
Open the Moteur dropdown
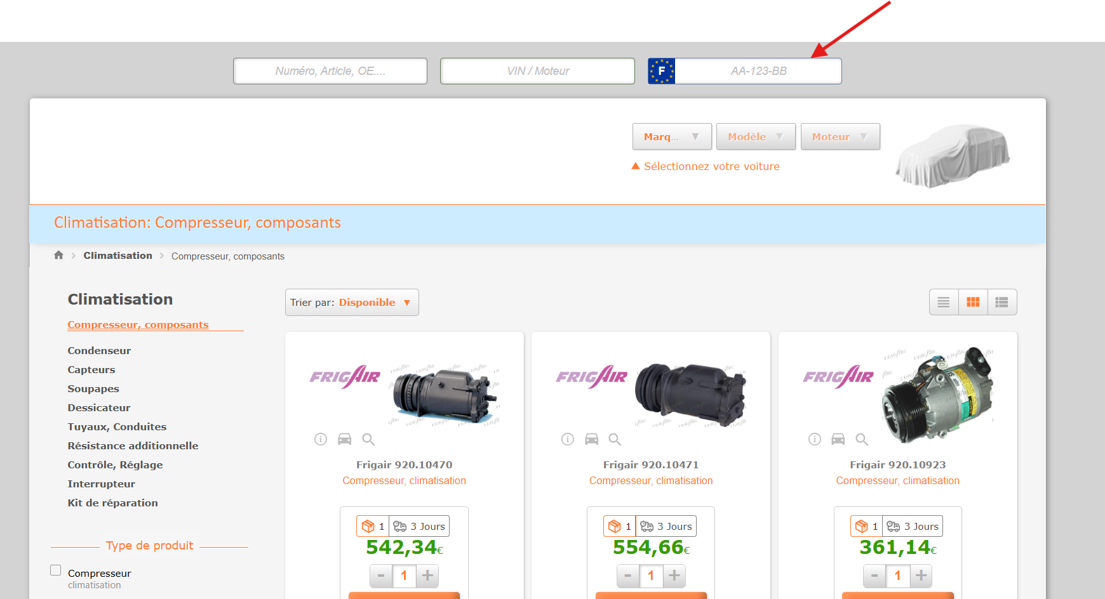coord(840,137)
